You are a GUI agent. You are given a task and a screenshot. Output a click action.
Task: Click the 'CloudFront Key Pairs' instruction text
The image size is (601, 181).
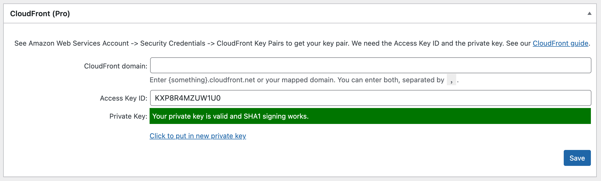click(250, 43)
